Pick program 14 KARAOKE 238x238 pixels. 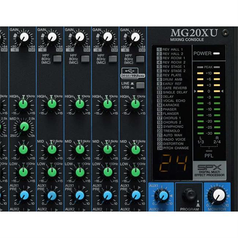click(168, 105)
